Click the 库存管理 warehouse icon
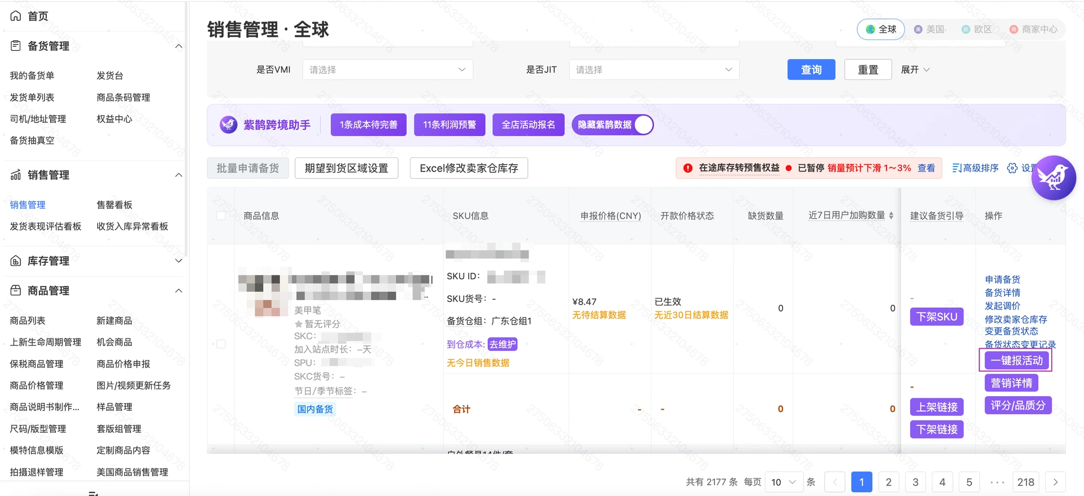Screen dimensions: 1084x496 (16, 261)
